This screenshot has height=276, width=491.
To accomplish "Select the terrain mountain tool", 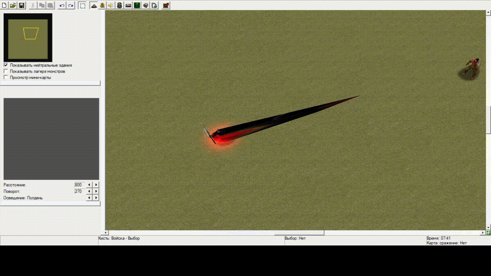I will tap(94, 5).
